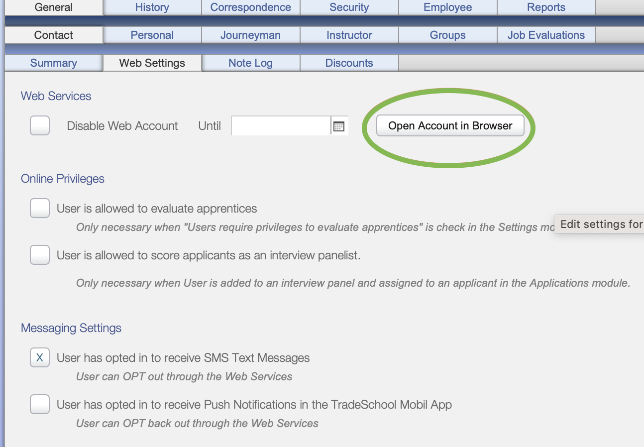644x447 pixels.
Task: Switch to the Web Settings tab
Action: pyautogui.click(x=152, y=63)
